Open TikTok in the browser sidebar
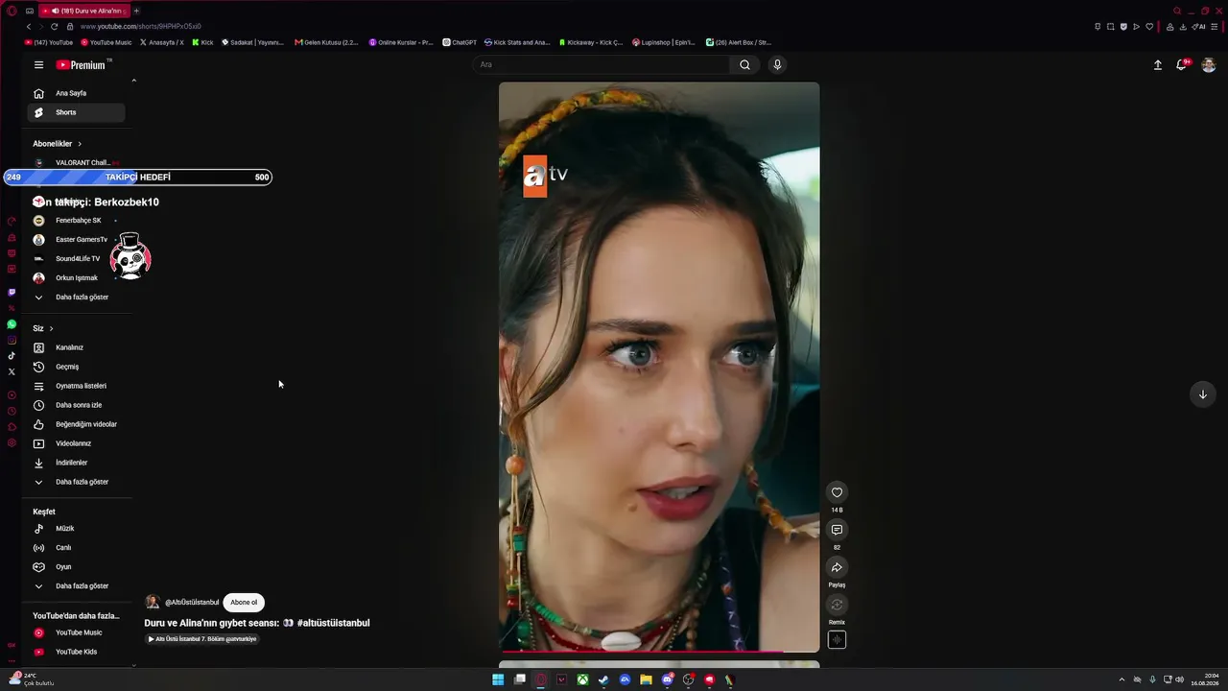 [12, 356]
